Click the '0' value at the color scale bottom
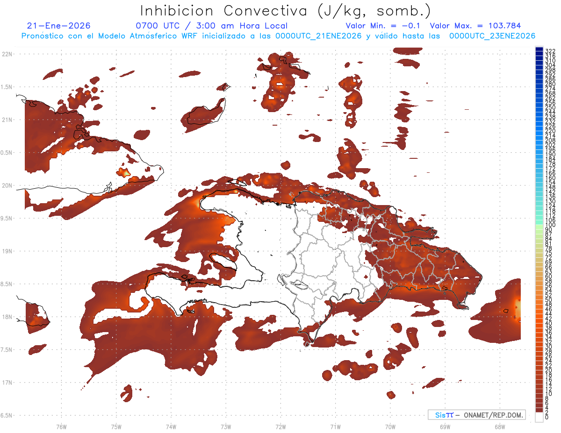The image size is (561, 433). click(547, 417)
